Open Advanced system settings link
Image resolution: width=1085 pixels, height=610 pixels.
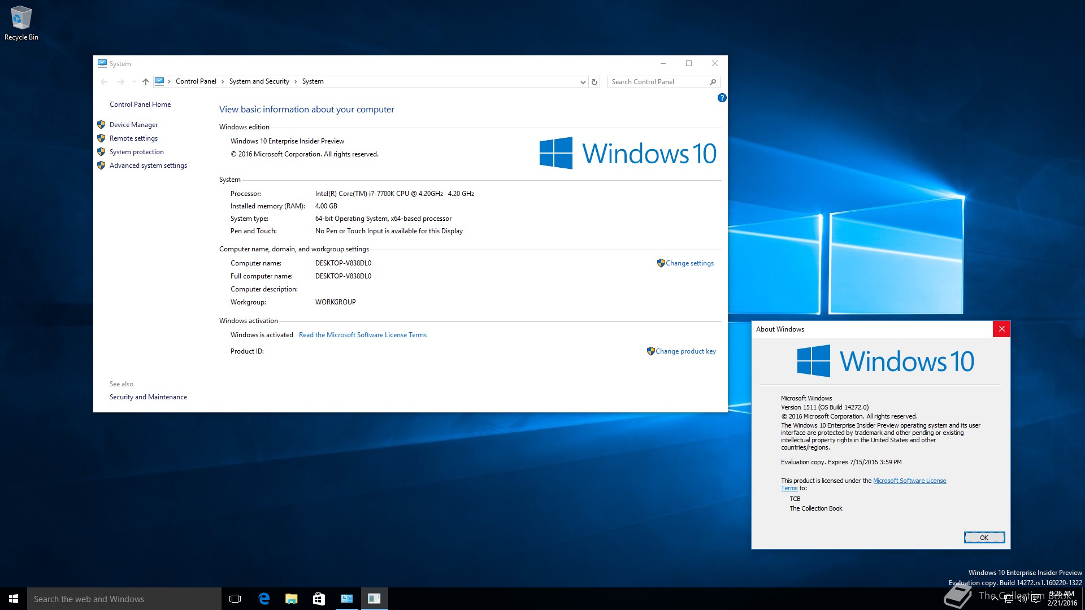coord(148,165)
